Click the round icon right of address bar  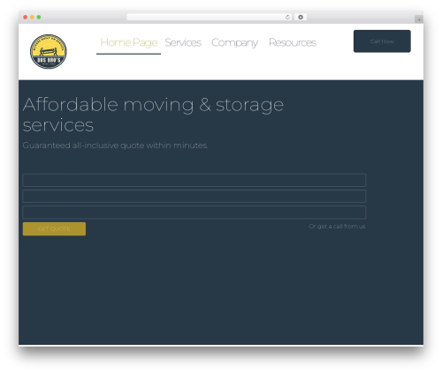[301, 17]
